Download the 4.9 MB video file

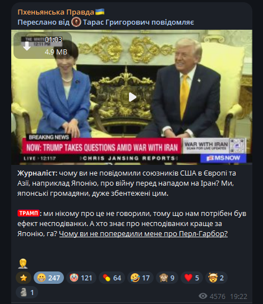click(x=27, y=46)
